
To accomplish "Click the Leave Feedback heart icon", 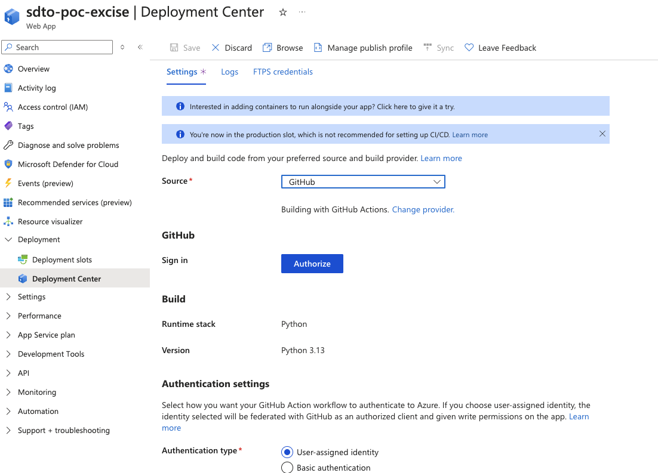I will 469,47.
